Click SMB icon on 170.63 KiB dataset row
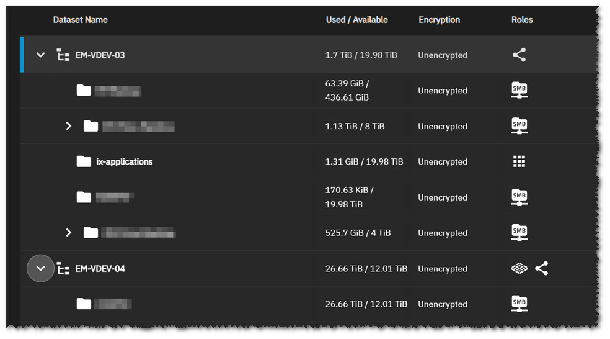The width and height of the screenshot is (610, 339). (519, 197)
